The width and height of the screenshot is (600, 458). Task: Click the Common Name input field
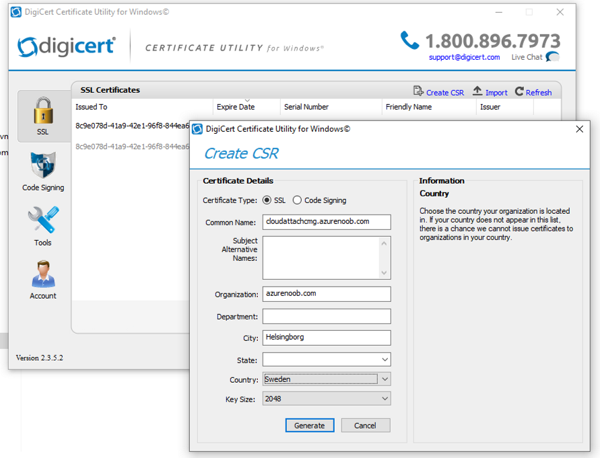327,222
